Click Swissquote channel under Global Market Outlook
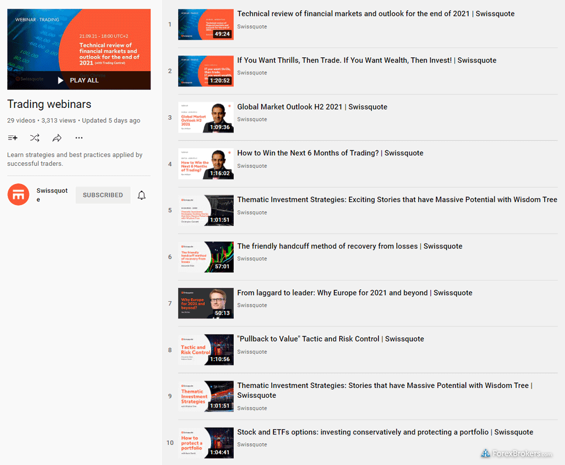The height and width of the screenshot is (465, 565). (x=252, y=119)
